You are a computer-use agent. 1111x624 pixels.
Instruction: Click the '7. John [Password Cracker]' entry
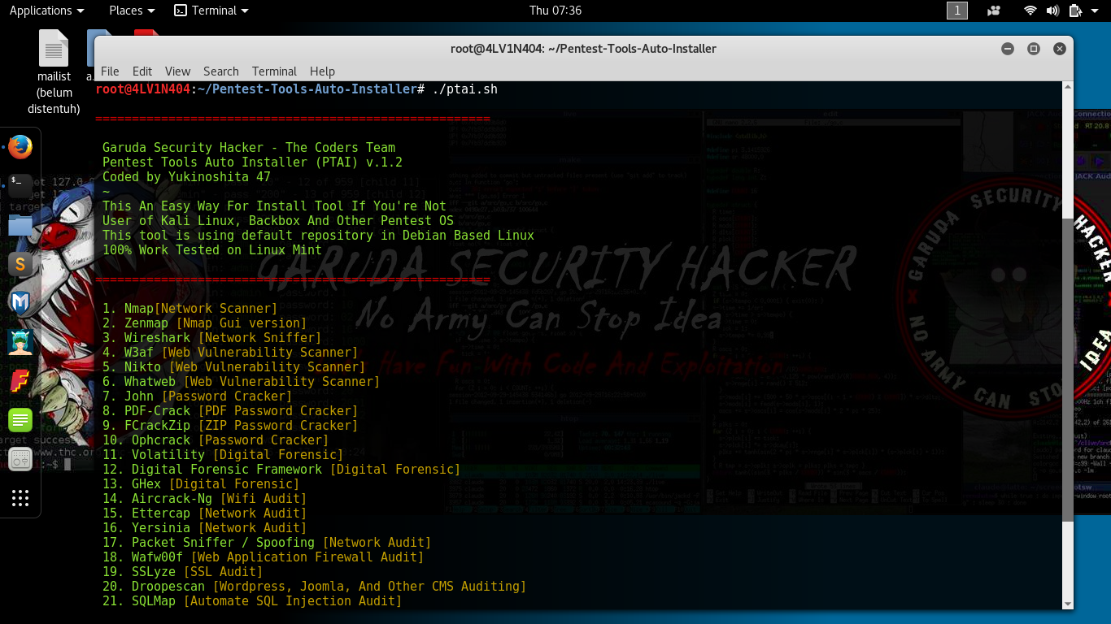(x=197, y=396)
